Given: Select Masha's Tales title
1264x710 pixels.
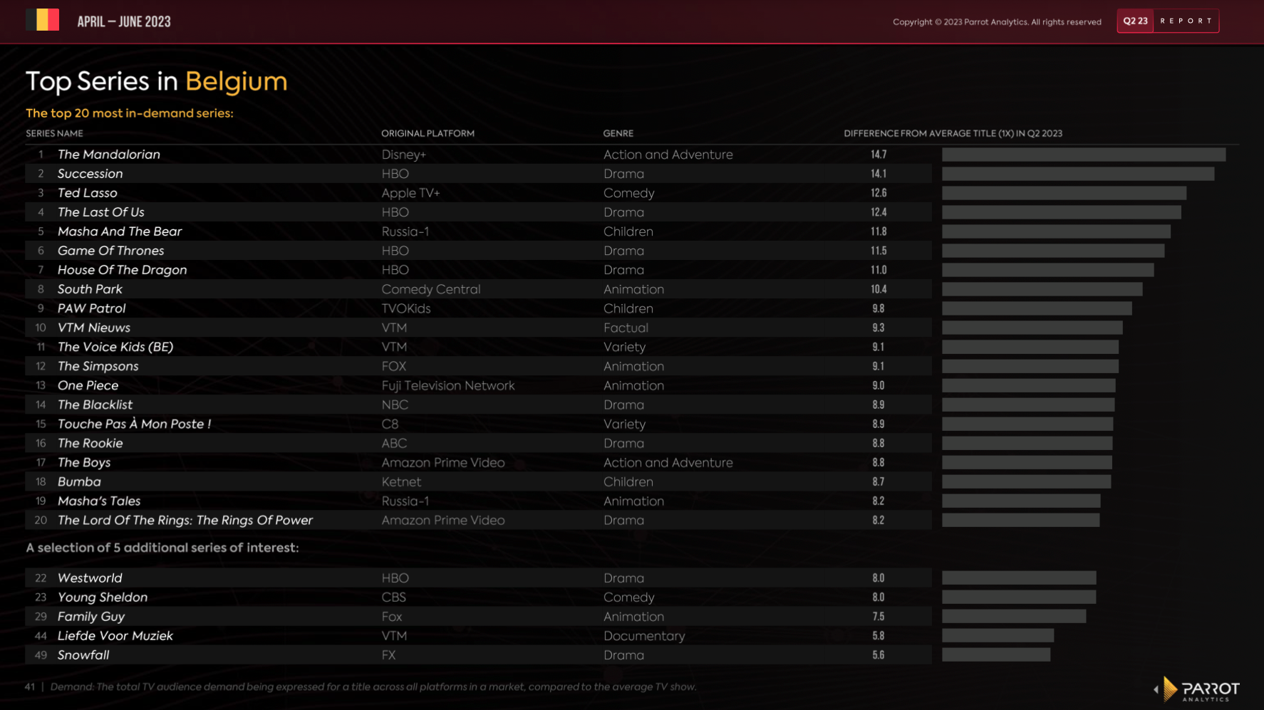Looking at the screenshot, I should 98,501.
